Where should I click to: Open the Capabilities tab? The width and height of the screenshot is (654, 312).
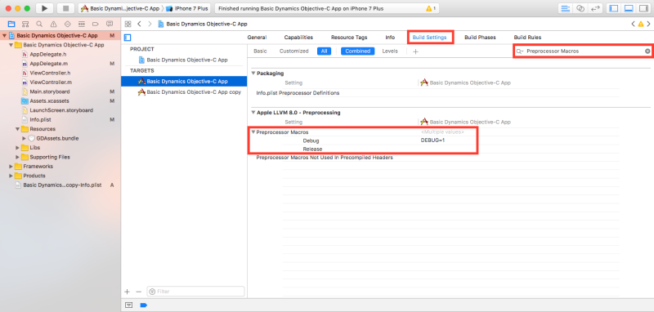click(298, 38)
